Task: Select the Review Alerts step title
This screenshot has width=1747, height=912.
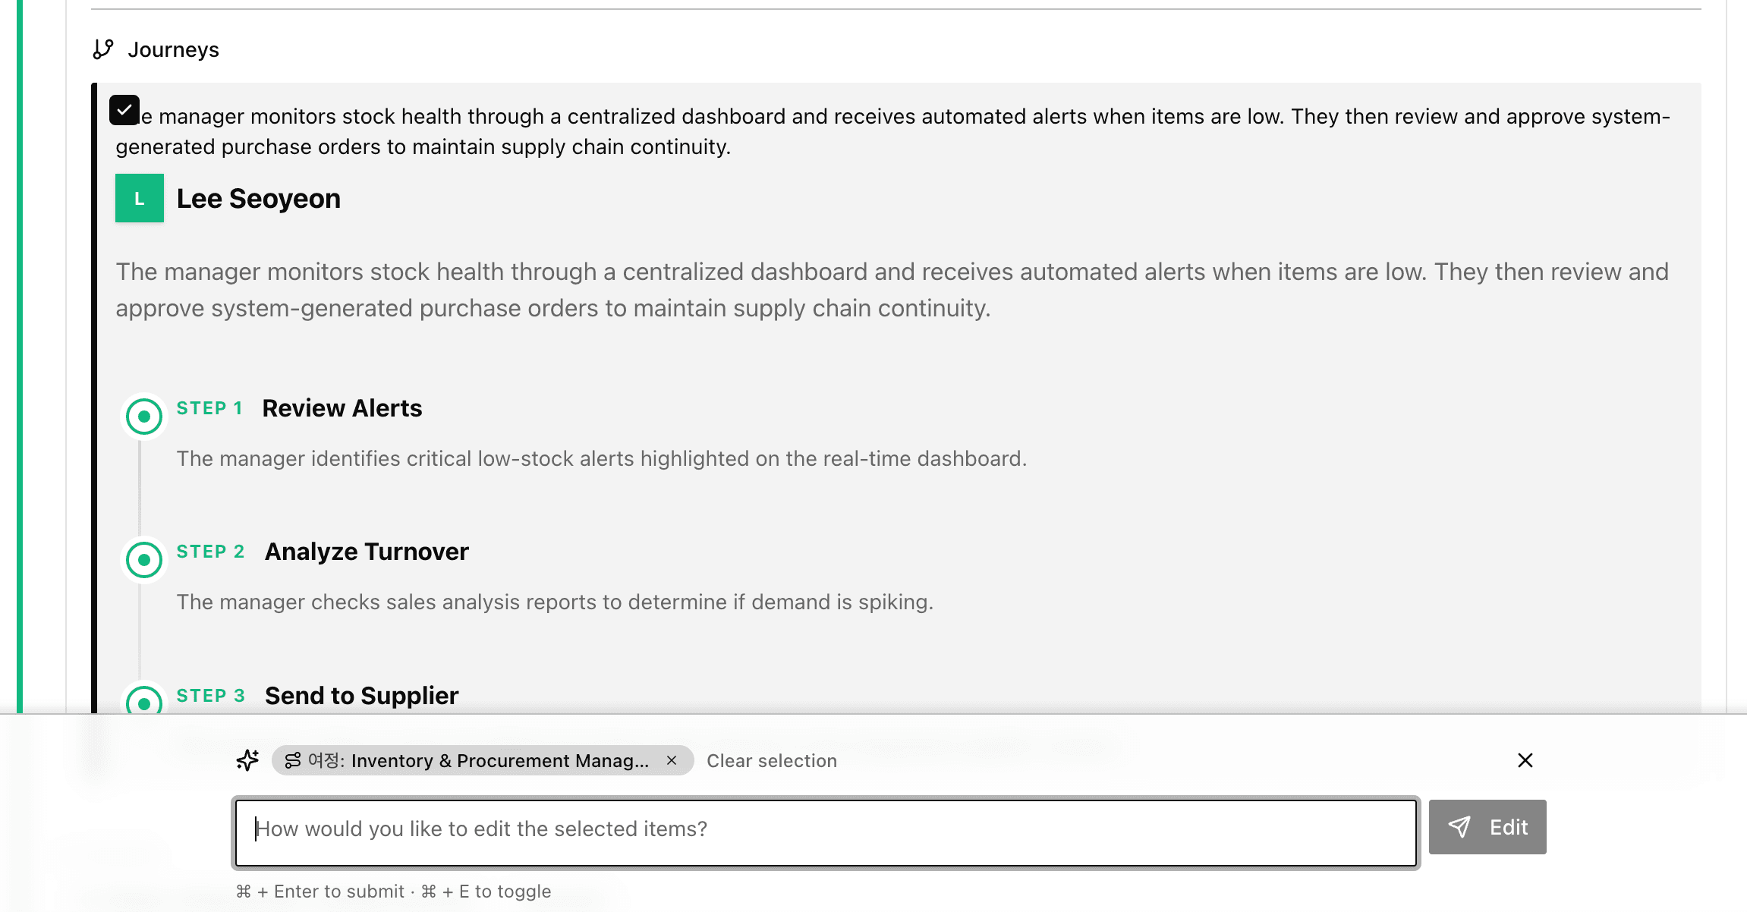Action: click(x=342, y=408)
